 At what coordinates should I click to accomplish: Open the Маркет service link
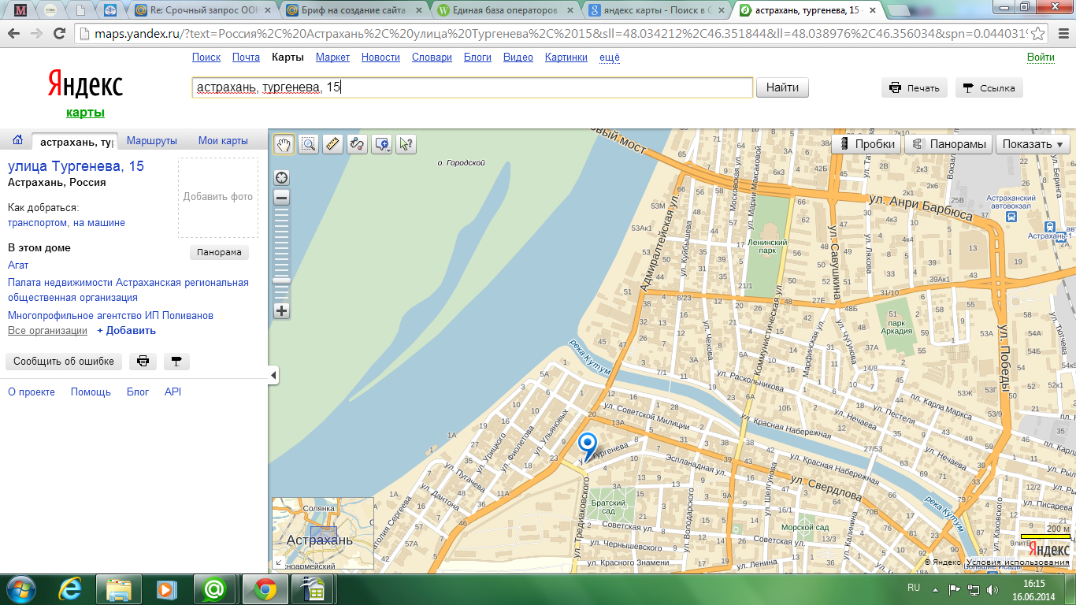click(332, 58)
